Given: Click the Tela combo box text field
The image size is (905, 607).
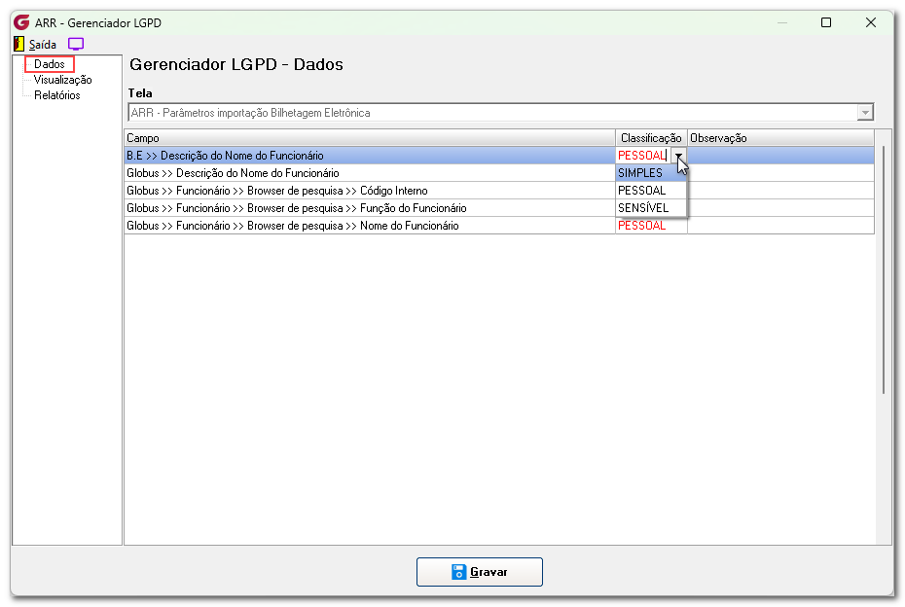Looking at the screenshot, I should click(493, 113).
